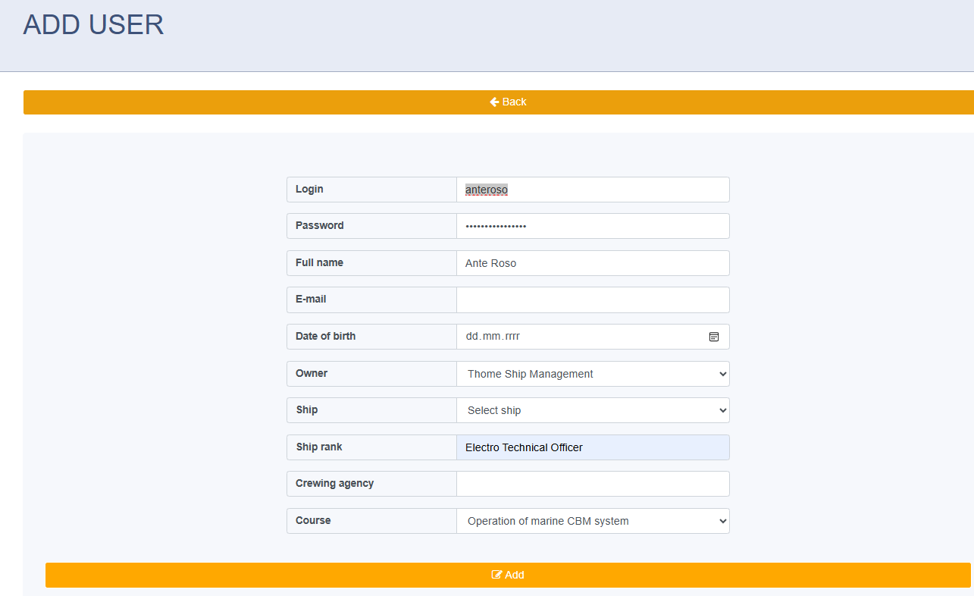Open the Course dropdown list

(x=593, y=521)
